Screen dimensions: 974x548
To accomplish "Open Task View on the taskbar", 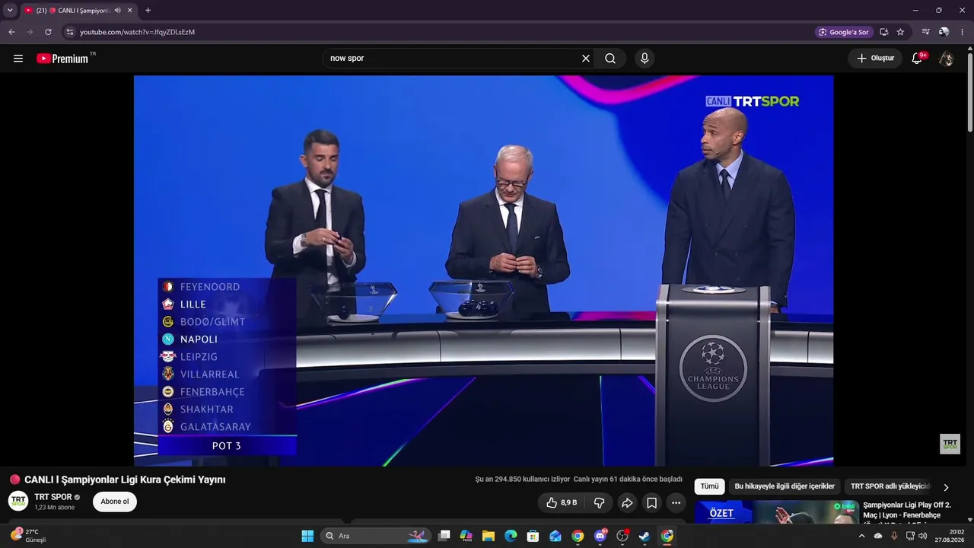I will 444,536.
